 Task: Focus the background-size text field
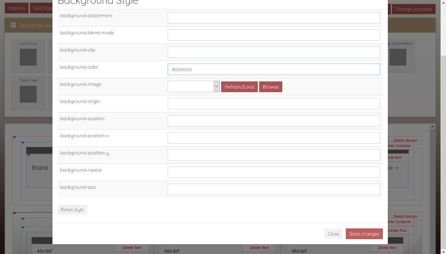(x=274, y=189)
